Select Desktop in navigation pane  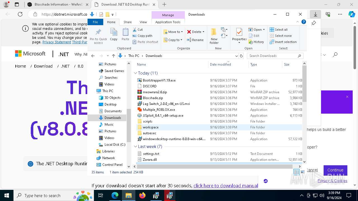pyautogui.click(x=110, y=104)
